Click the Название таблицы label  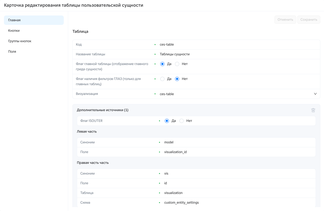[91, 54]
